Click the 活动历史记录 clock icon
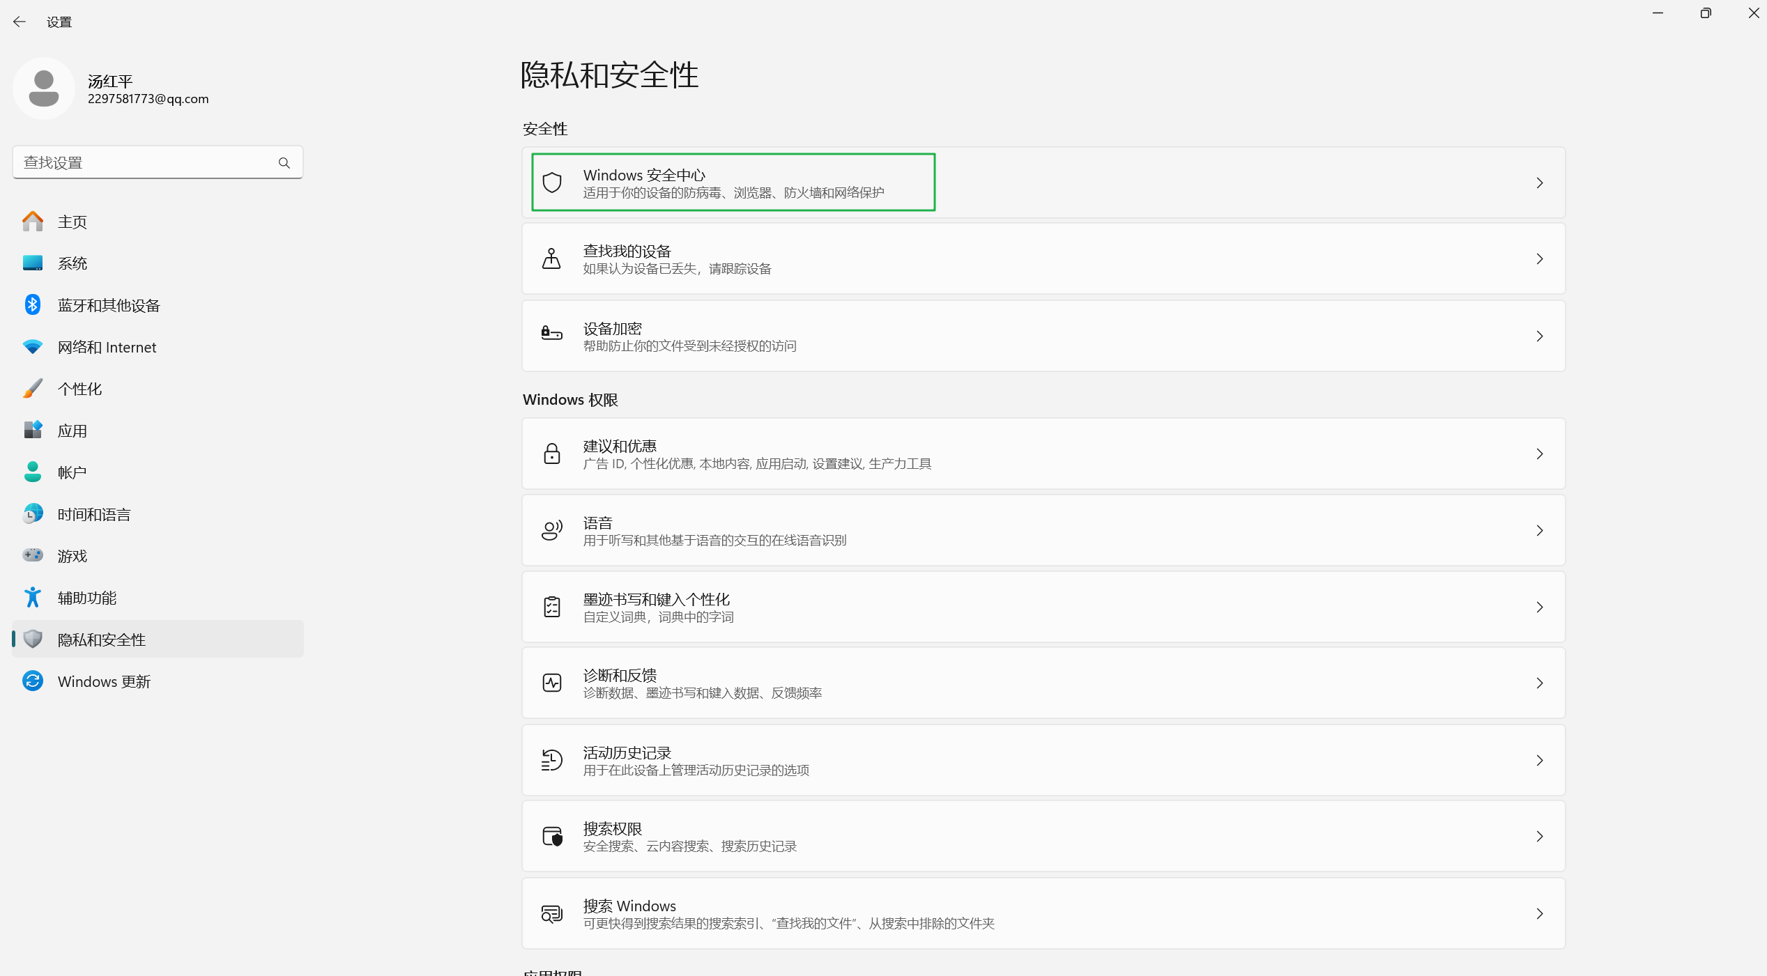1767x976 pixels. pos(552,760)
